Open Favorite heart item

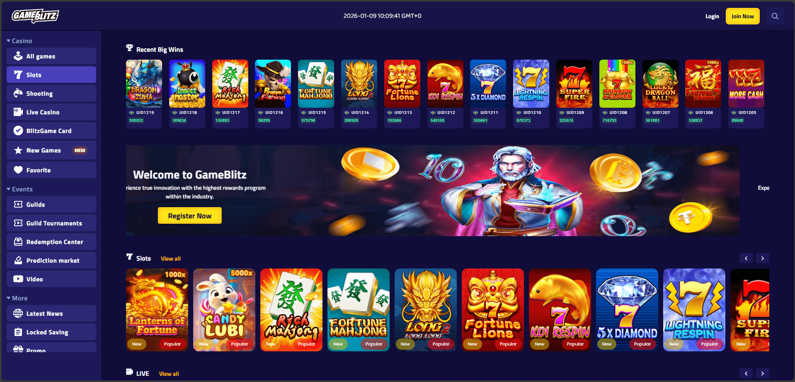tap(51, 170)
